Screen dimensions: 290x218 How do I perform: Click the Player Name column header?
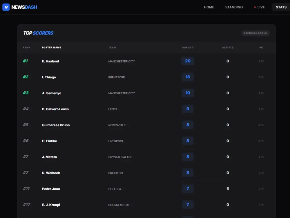52,48
